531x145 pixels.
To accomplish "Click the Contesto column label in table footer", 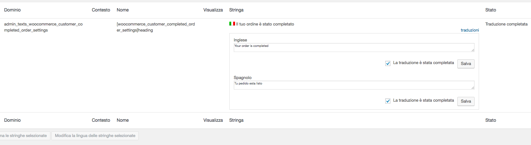I will click(x=101, y=120).
